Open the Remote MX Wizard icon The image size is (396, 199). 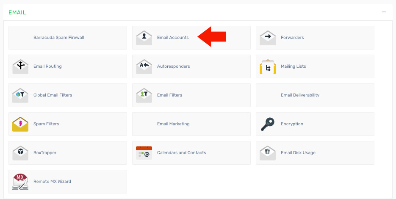pos(20,182)
